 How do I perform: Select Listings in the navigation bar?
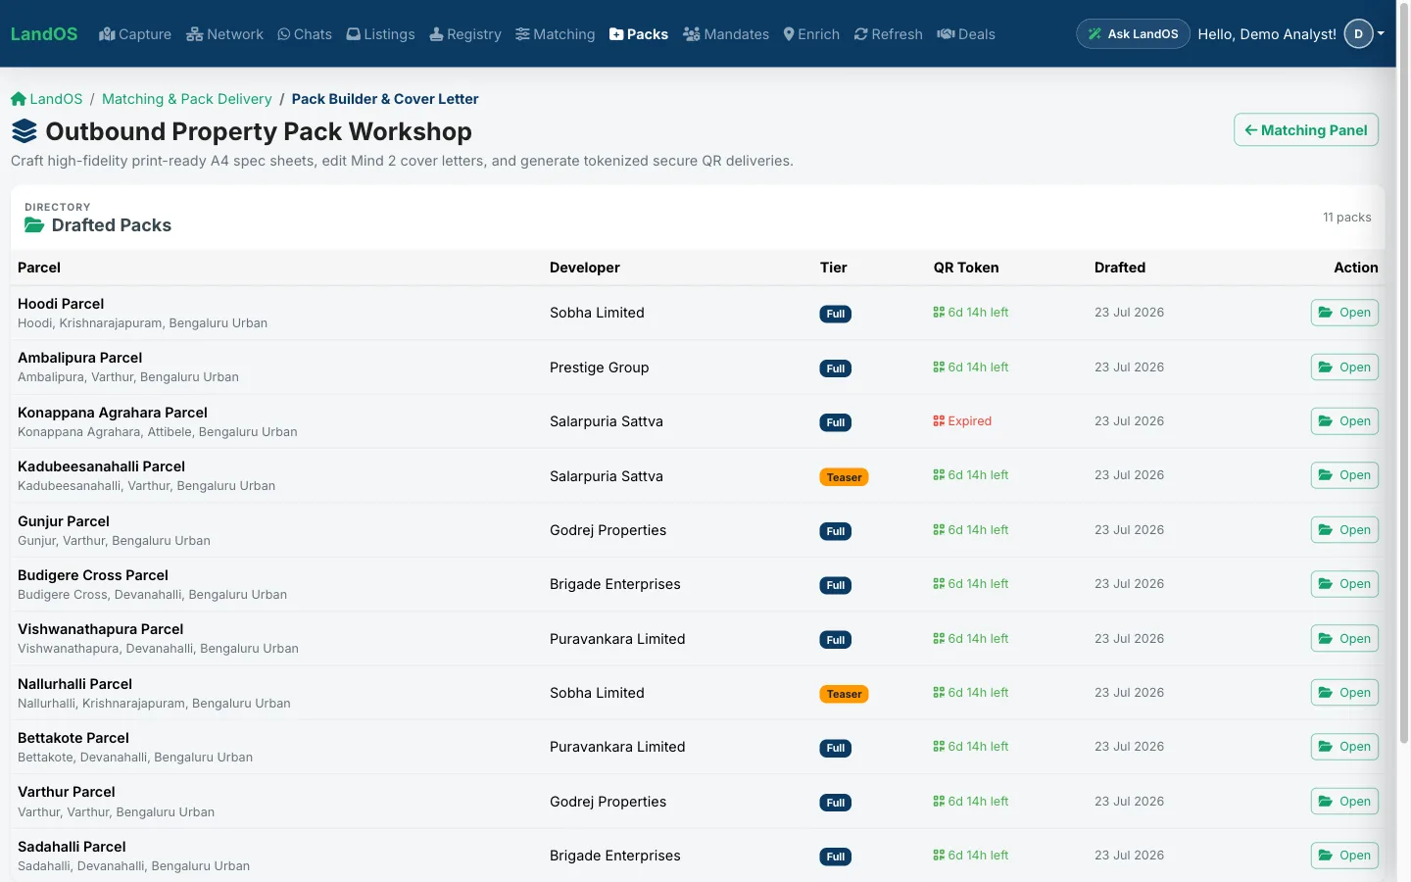click(x=381, y=34)
